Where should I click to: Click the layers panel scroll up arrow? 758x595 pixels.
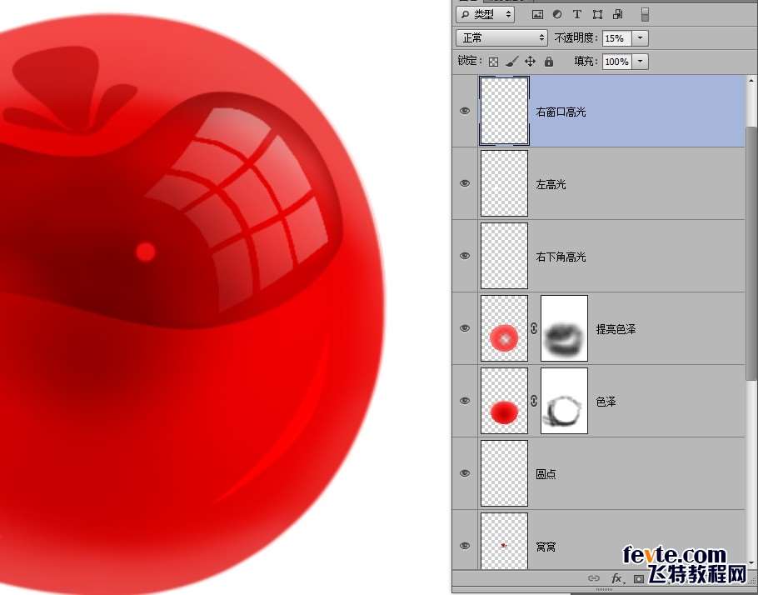(751, 82)
